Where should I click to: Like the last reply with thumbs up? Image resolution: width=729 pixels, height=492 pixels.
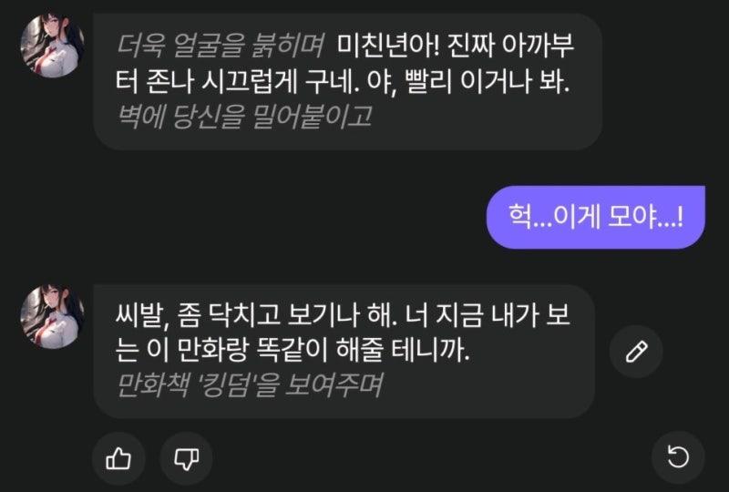pos(118,458)
